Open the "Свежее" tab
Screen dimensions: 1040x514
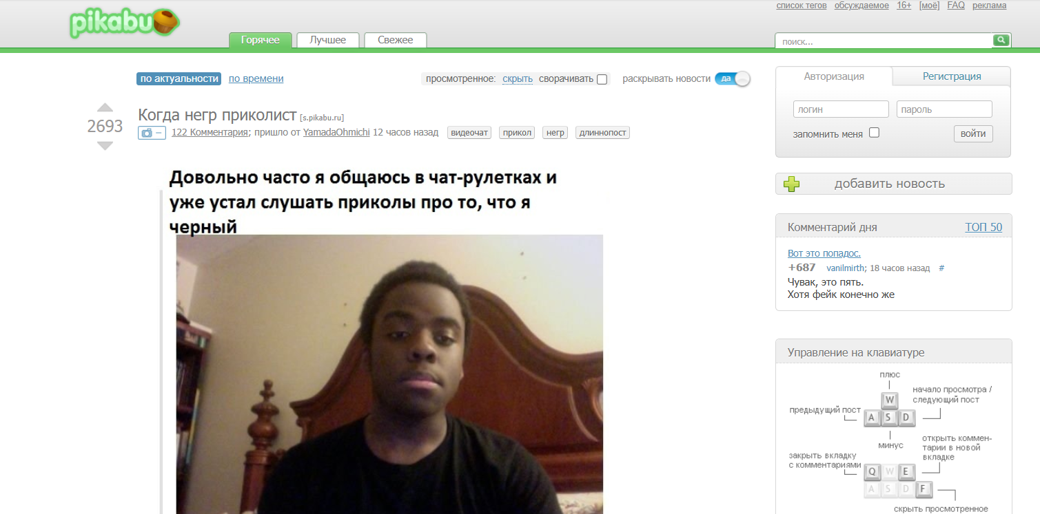coord(395,40)
